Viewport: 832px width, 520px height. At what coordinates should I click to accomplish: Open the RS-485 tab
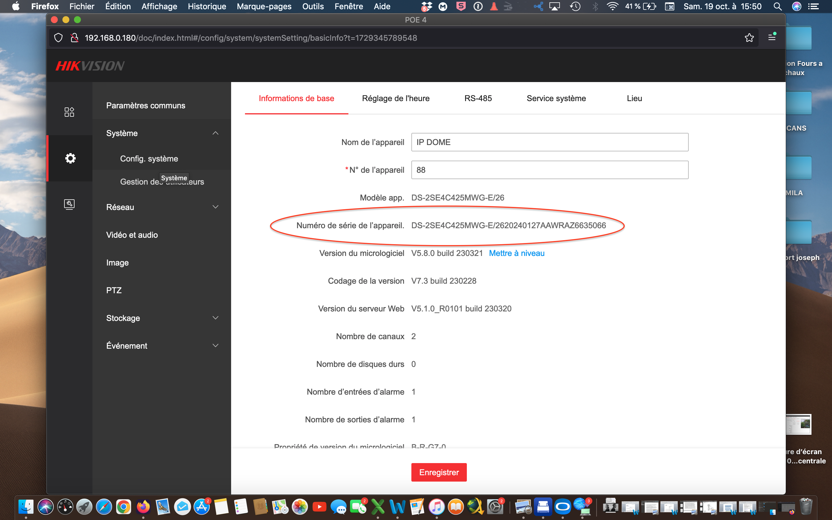point(478,98)
